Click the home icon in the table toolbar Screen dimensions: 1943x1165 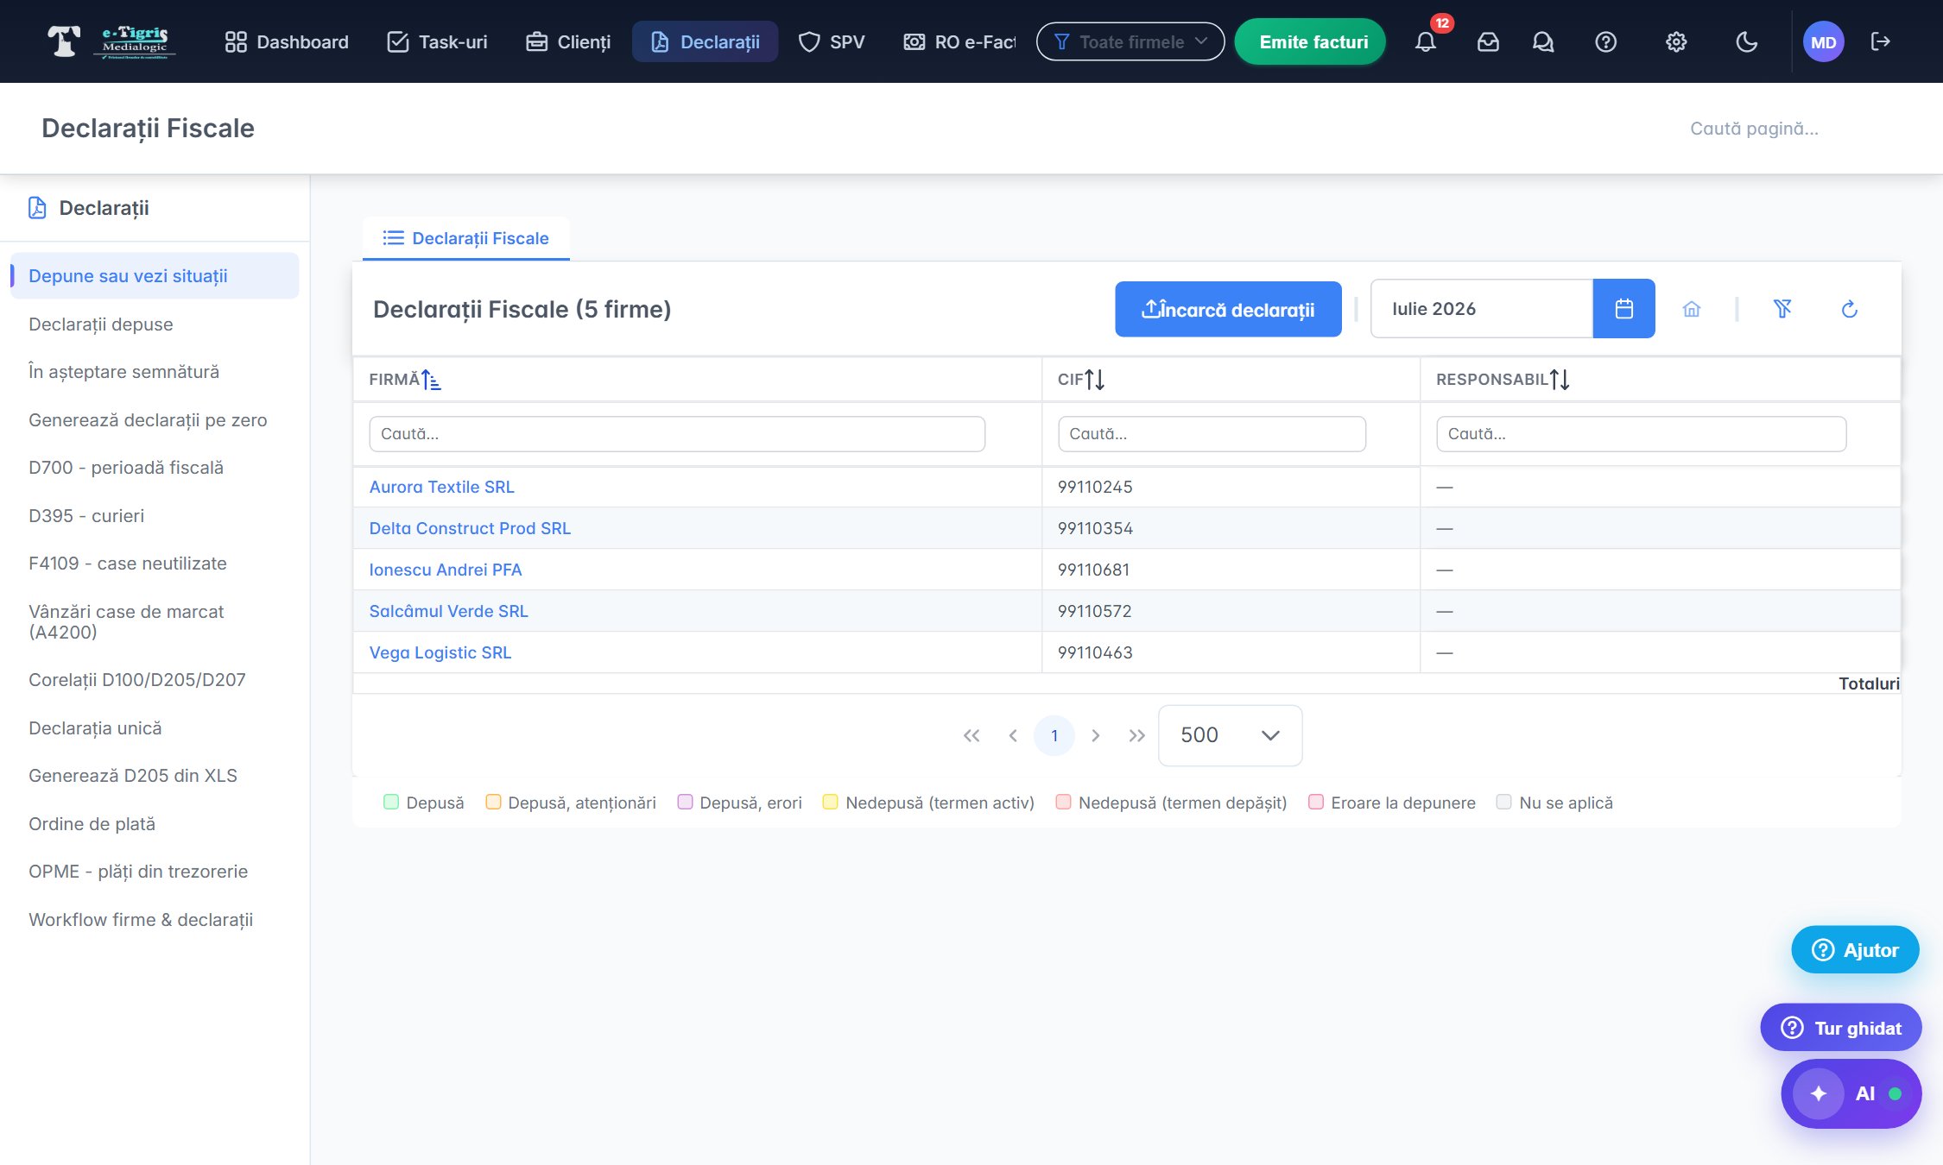[x=1692, y=309]
